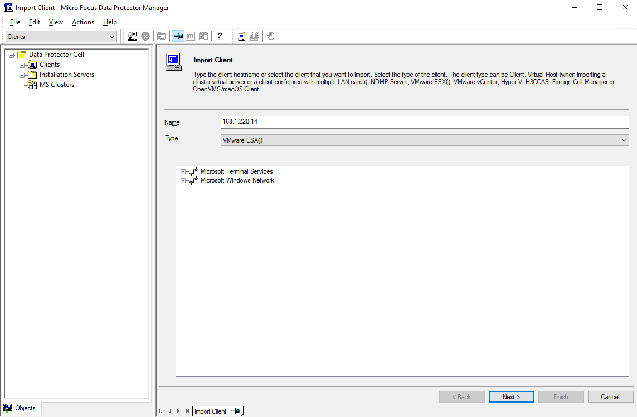Select Data Protector Cell tree label
The image size is (637, 417).
[56, 55]
